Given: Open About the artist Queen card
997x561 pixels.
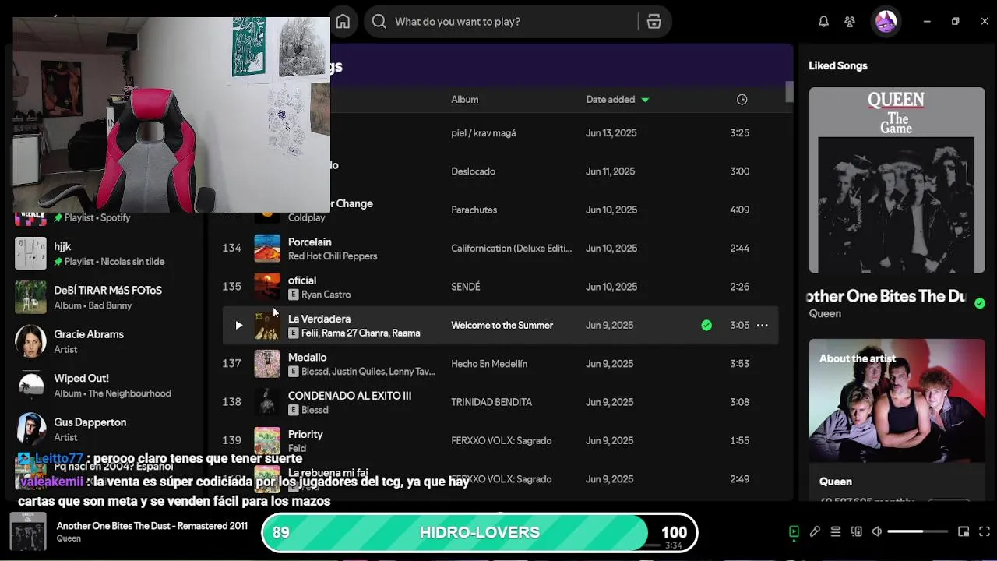Looking at the screenshot, I should pyautogui.click(x=897, y=419).
